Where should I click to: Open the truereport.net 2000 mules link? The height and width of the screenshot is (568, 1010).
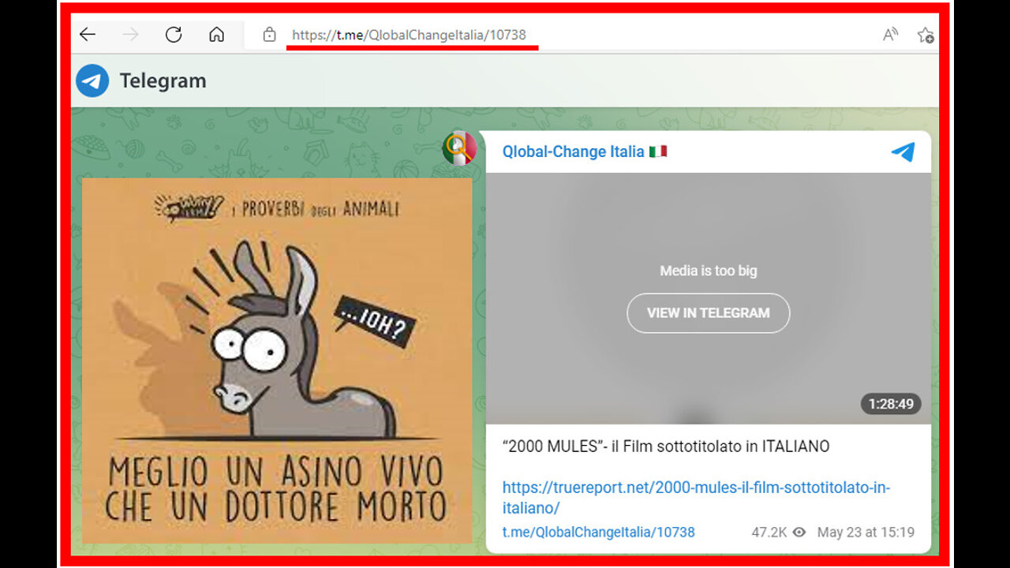click(x=697, y=498)
